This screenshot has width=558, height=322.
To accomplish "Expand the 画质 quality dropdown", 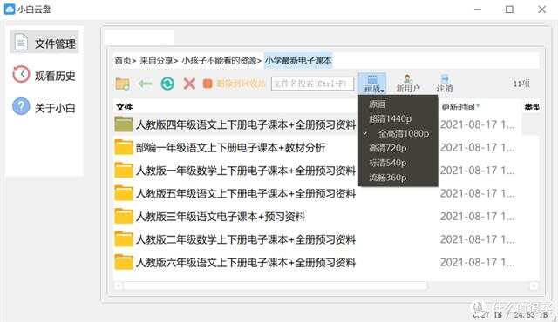I will (372, 84).
